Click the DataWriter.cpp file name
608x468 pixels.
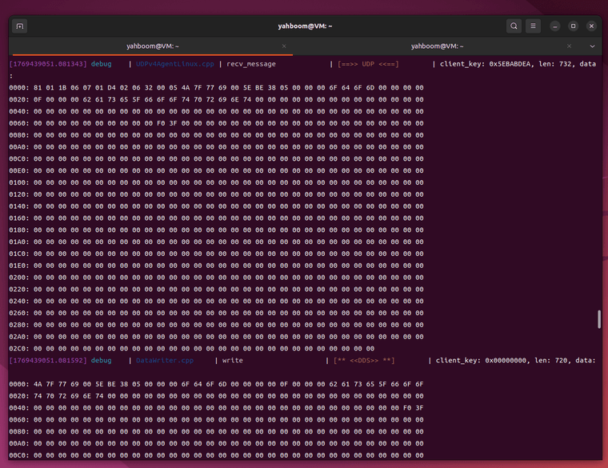(165, 360)
